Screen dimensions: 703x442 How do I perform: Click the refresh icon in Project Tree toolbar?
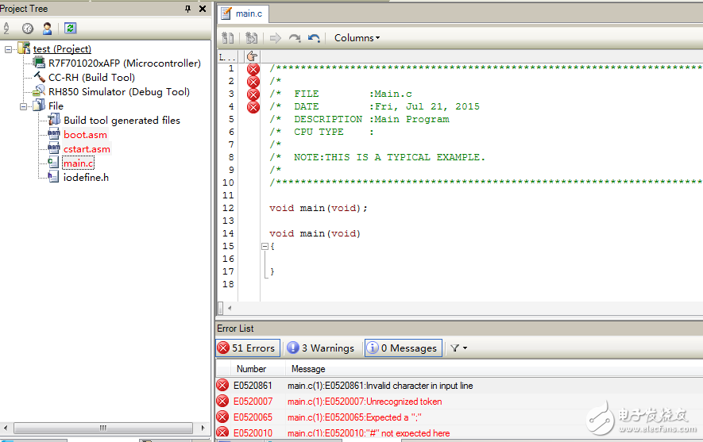coord(70,29)
